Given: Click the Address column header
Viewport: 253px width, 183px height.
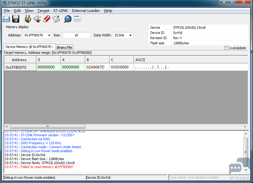Looking at the screenshot, I should tap(20, 60).
